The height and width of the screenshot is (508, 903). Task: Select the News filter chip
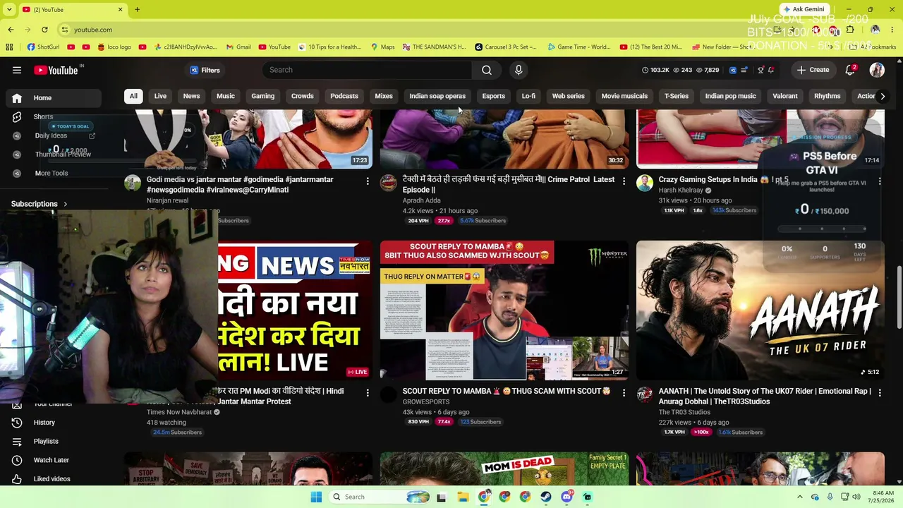pyautogui.click(x=191, y=96)
